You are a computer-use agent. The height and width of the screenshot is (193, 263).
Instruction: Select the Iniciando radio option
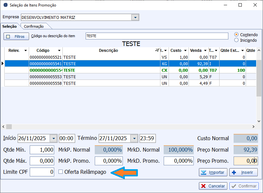pyautogui.click(x=237, y=40)
